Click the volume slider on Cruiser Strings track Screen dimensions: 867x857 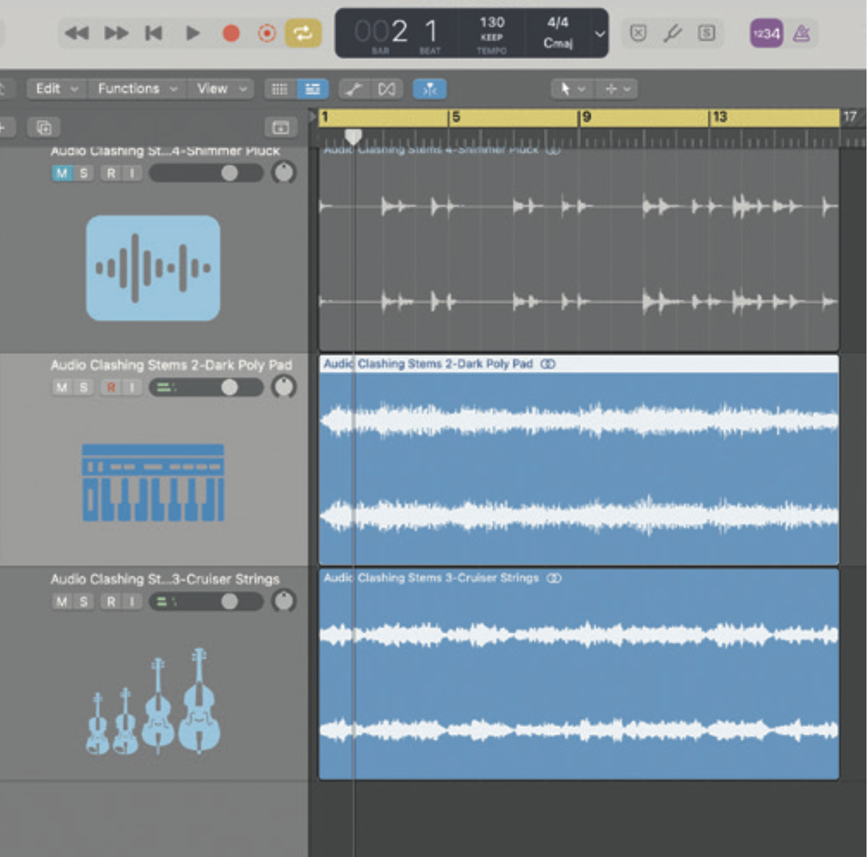(x=230, y=601)
